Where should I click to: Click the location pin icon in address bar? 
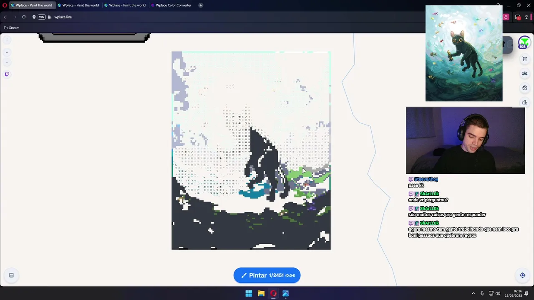(34, 17)
